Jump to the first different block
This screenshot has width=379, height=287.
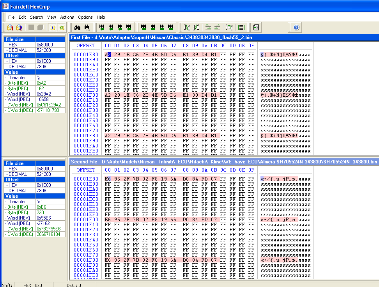click(x=102, y=27)
